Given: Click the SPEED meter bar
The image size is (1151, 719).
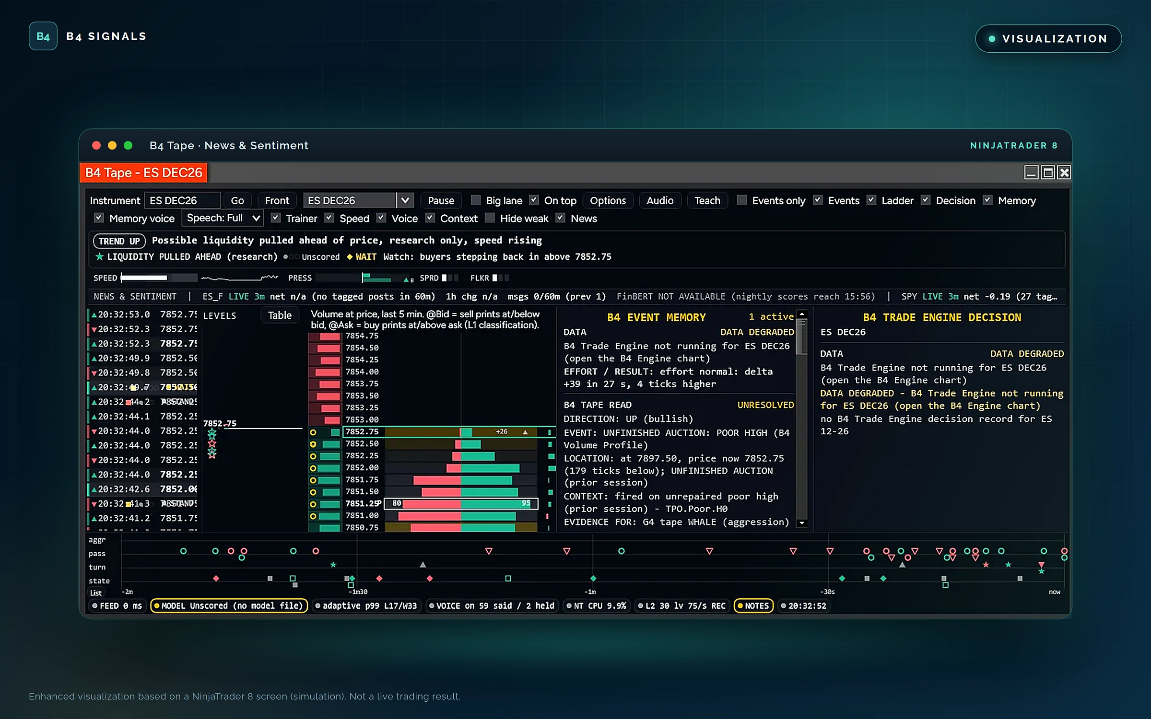Looking at the screenshot, I should pyautogui.click(x=159, y=278).
